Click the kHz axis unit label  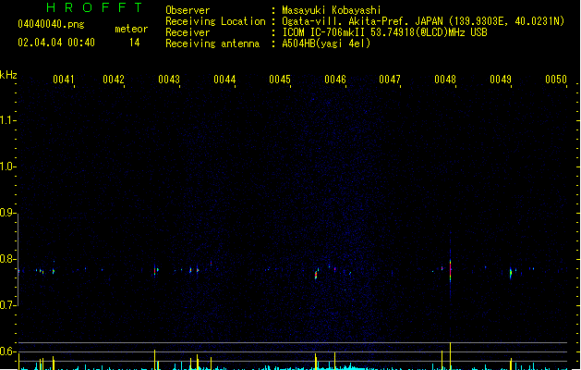(x=8, y=75)
